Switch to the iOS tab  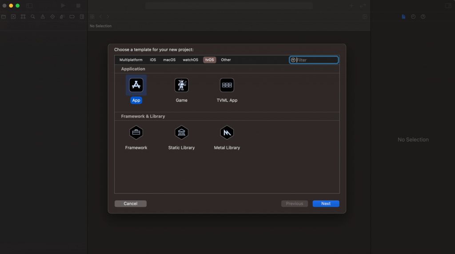pyautogui.click(x=153, y=60)
